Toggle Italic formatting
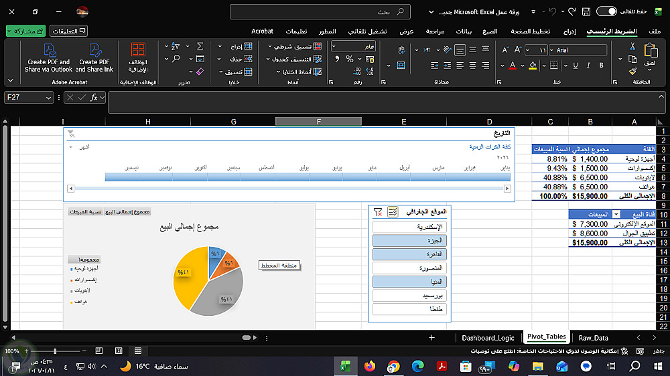Screen dimensions: 670x376 [x=588, y=66]
